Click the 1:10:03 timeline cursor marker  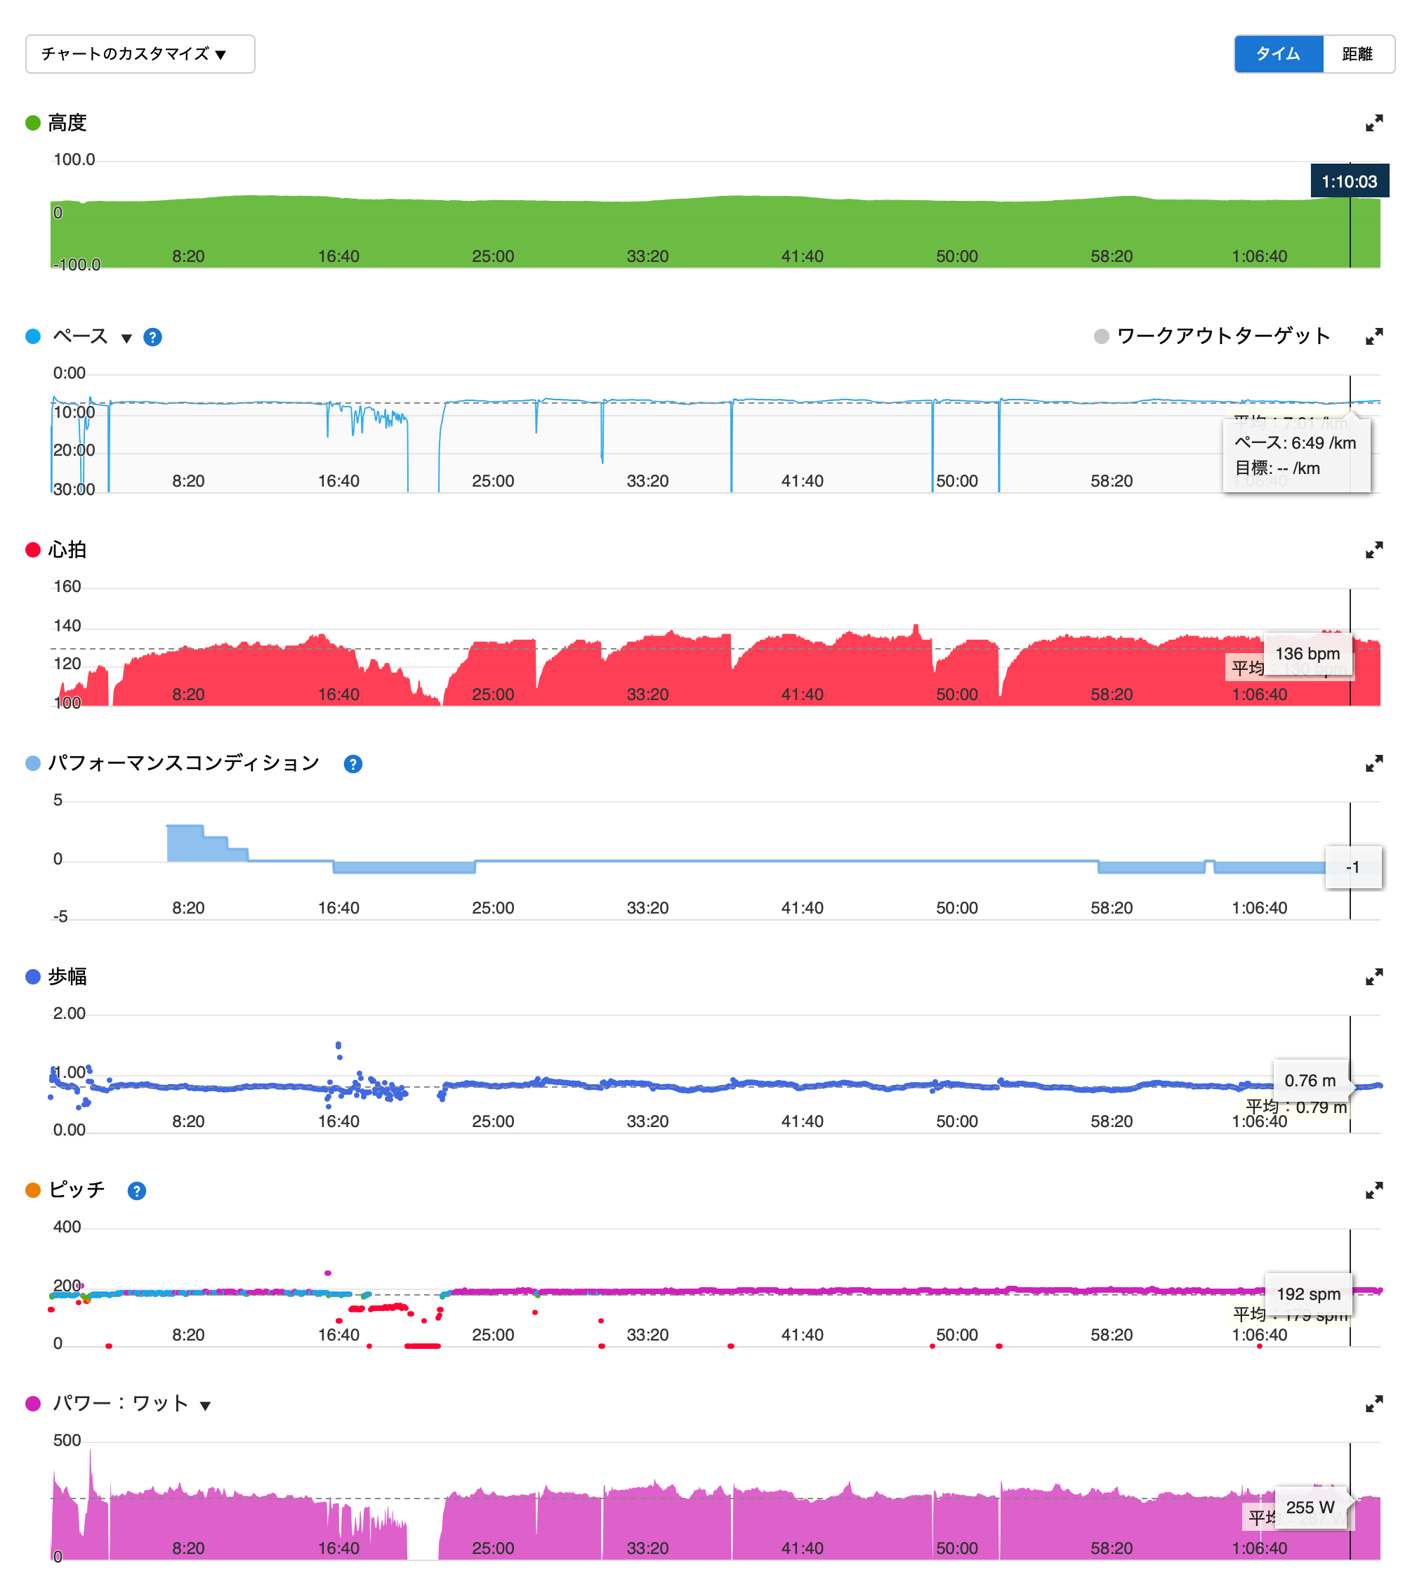pyautogui.click(x=1349, y=180)
